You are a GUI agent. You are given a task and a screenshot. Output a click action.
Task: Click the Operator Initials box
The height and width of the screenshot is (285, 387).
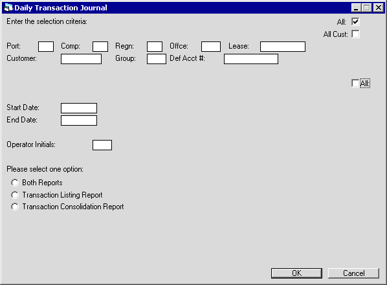(x=102, y=145)
